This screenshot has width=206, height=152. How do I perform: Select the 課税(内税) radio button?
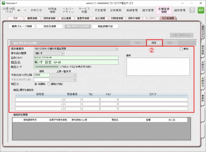[49, 84]
